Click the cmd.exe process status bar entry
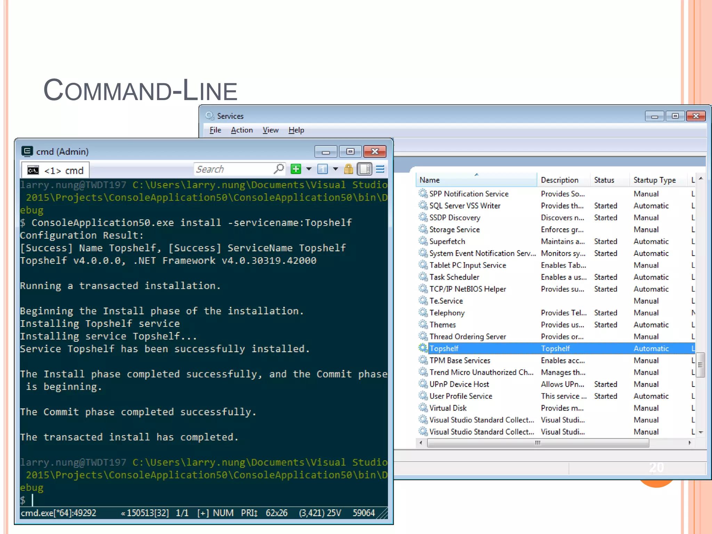Viewport: 712px width, 534px height. 58,513
